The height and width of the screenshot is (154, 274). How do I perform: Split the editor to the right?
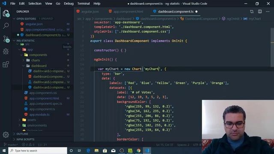(260, 12)
